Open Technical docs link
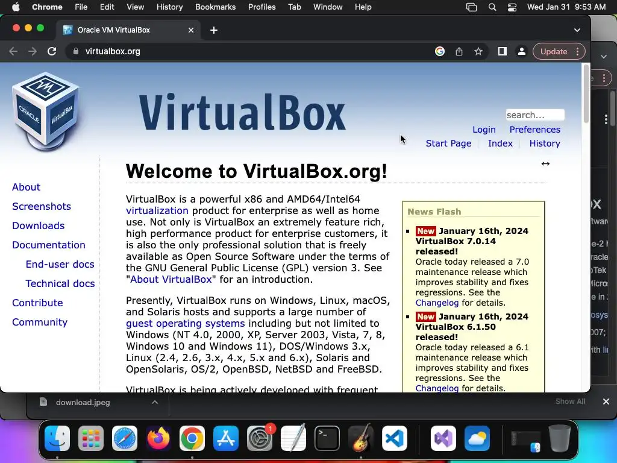This screenshot has width=617, height=463. [x=60, y=283]
